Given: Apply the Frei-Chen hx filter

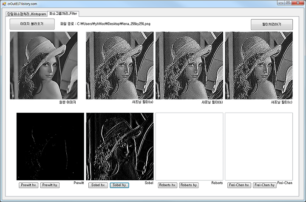Looking at the screenshot, I should 239,185.
